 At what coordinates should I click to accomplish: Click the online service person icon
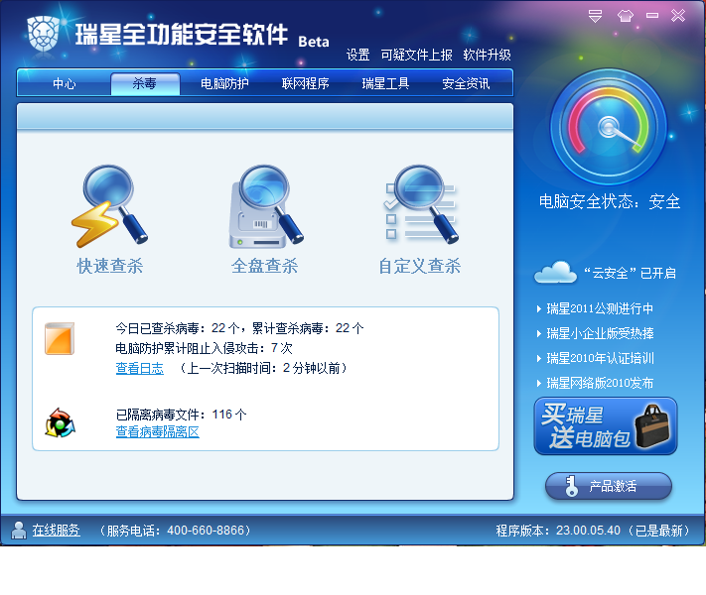(x=19, y=531)
